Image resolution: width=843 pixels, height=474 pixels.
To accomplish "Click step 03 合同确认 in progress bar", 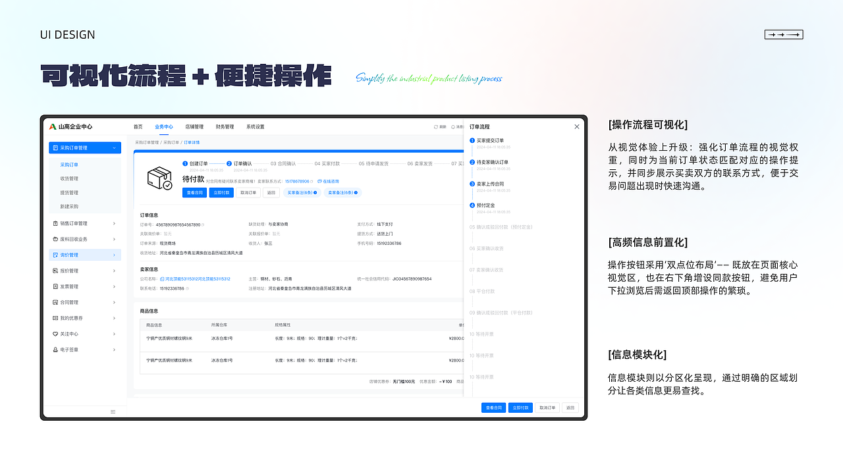I will [283, 163].
